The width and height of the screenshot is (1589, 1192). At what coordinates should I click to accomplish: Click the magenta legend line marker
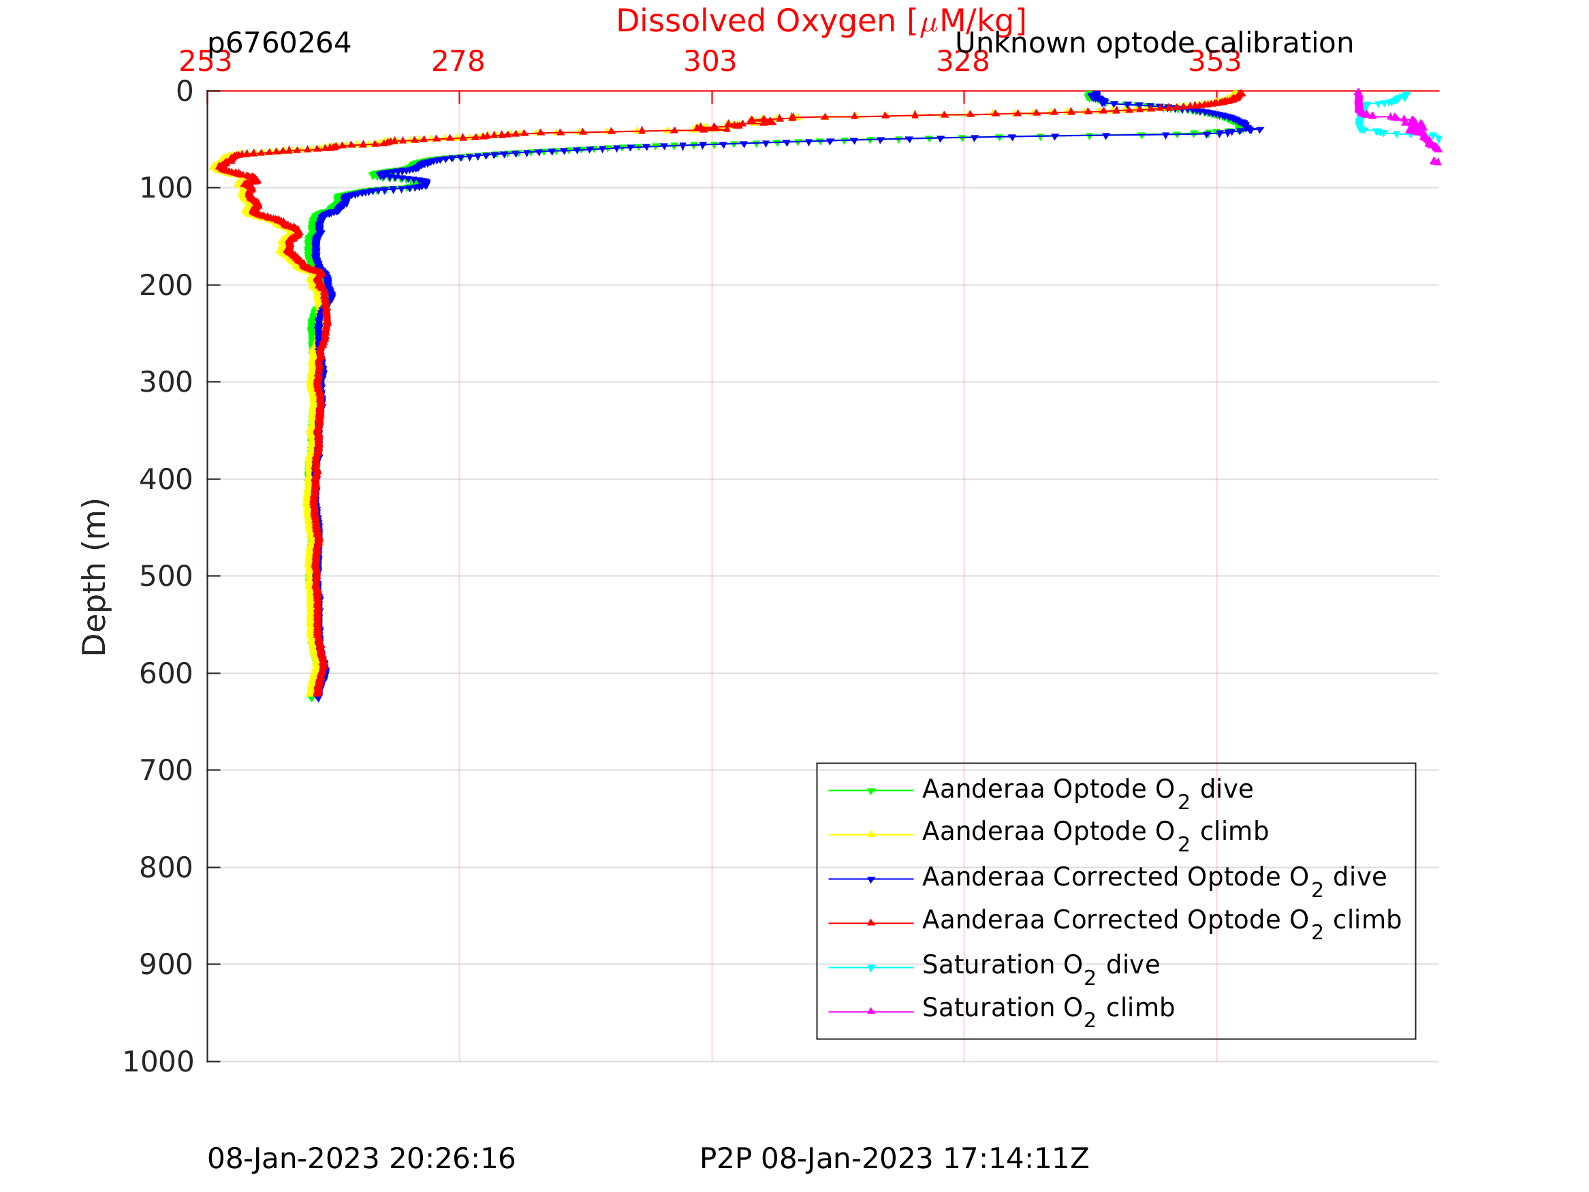pos(870,1011)
